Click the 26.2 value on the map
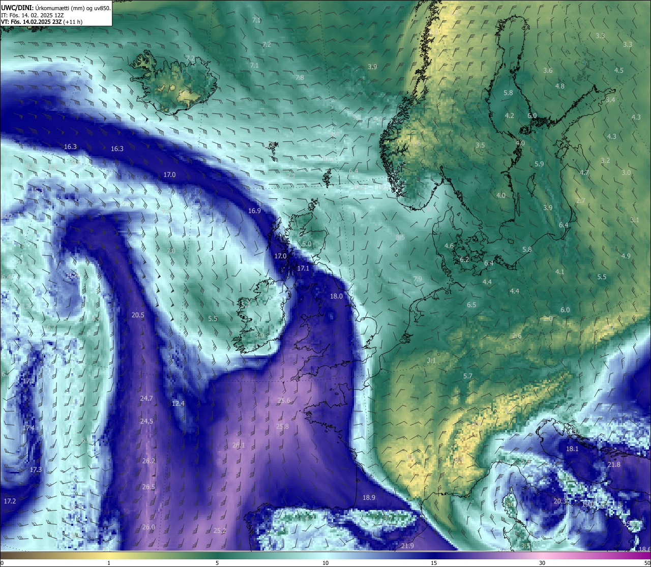 click(x=149, y=461)
